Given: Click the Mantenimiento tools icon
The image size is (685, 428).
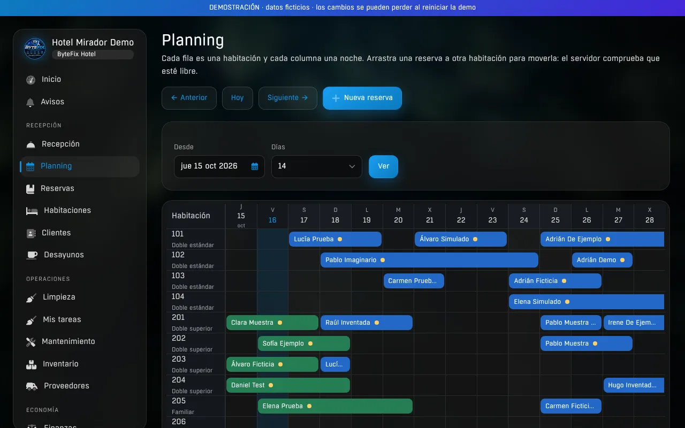Looking at the screenshot, I should 31,342.
